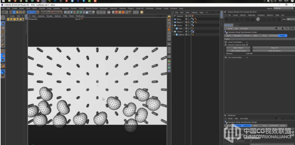Toggle Include Collision Data checkbox
This screenshot has width=295, height=145.
pyautogui.click(x=247, y=45)
